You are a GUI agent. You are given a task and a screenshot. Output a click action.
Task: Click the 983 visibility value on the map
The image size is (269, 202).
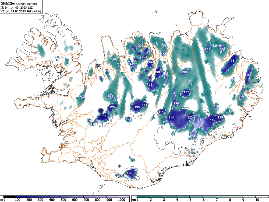pos(183,48)
